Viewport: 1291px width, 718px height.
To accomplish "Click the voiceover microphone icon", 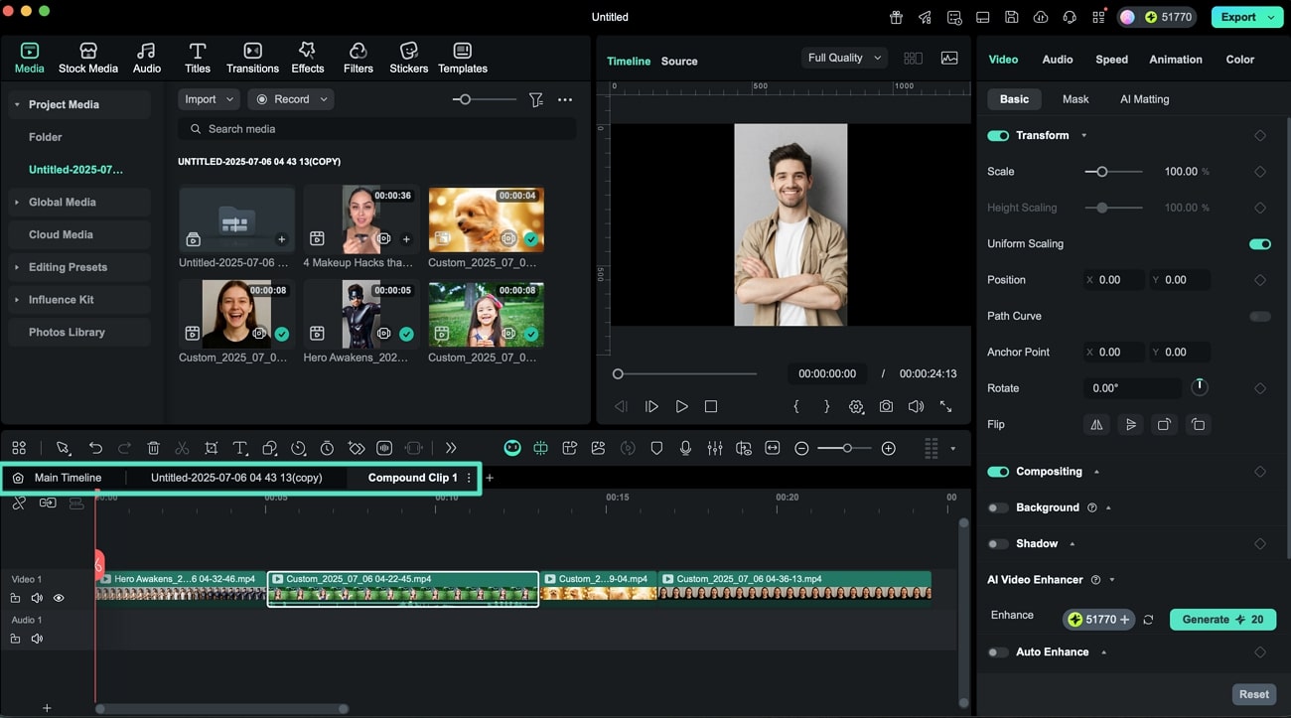I will [x=685, y=448].
